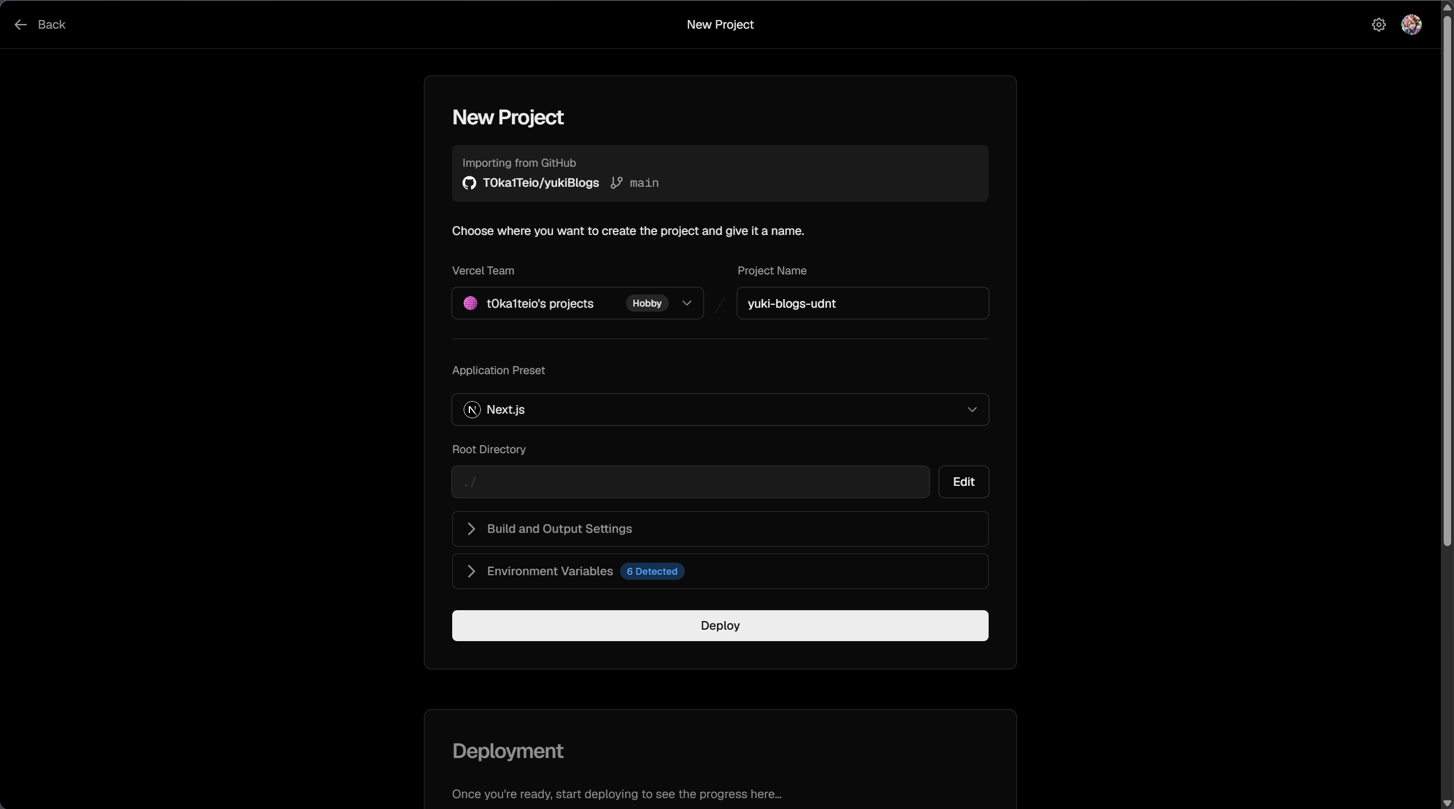Open the Application Preset dropdown
The width and height of the screenshot is (1454, 809).
click(720, 410)
